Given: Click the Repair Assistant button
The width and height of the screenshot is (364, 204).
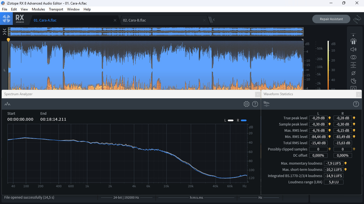Looking at the screenshot, I should coord(331,19).
